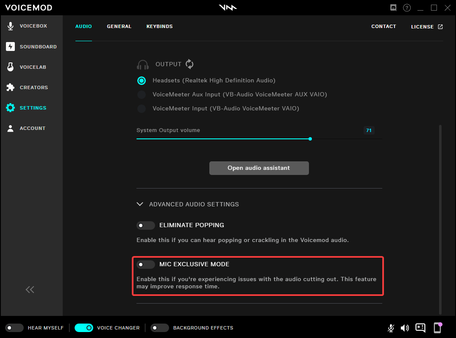Open the Keybinds tab
This screenshot has width=456, height=338.
click(159, 26)
